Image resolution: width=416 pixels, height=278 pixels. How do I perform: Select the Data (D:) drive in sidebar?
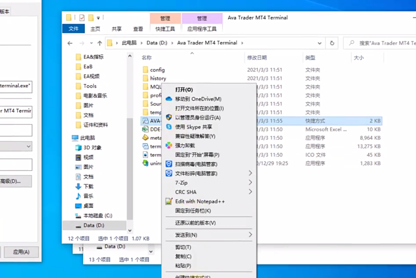(x=94, y=225)
